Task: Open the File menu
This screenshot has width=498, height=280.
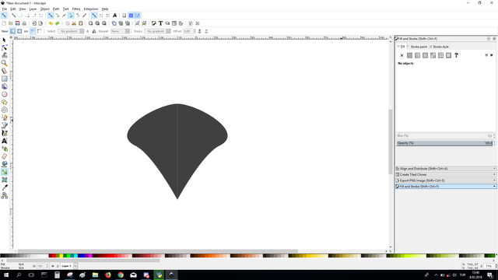Action: pyautogui.click(x=5, y=9)
